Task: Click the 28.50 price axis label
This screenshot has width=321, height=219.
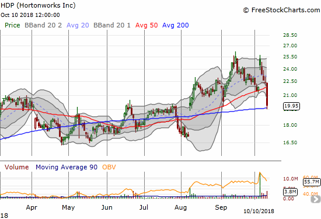Action: click(290, 35)
